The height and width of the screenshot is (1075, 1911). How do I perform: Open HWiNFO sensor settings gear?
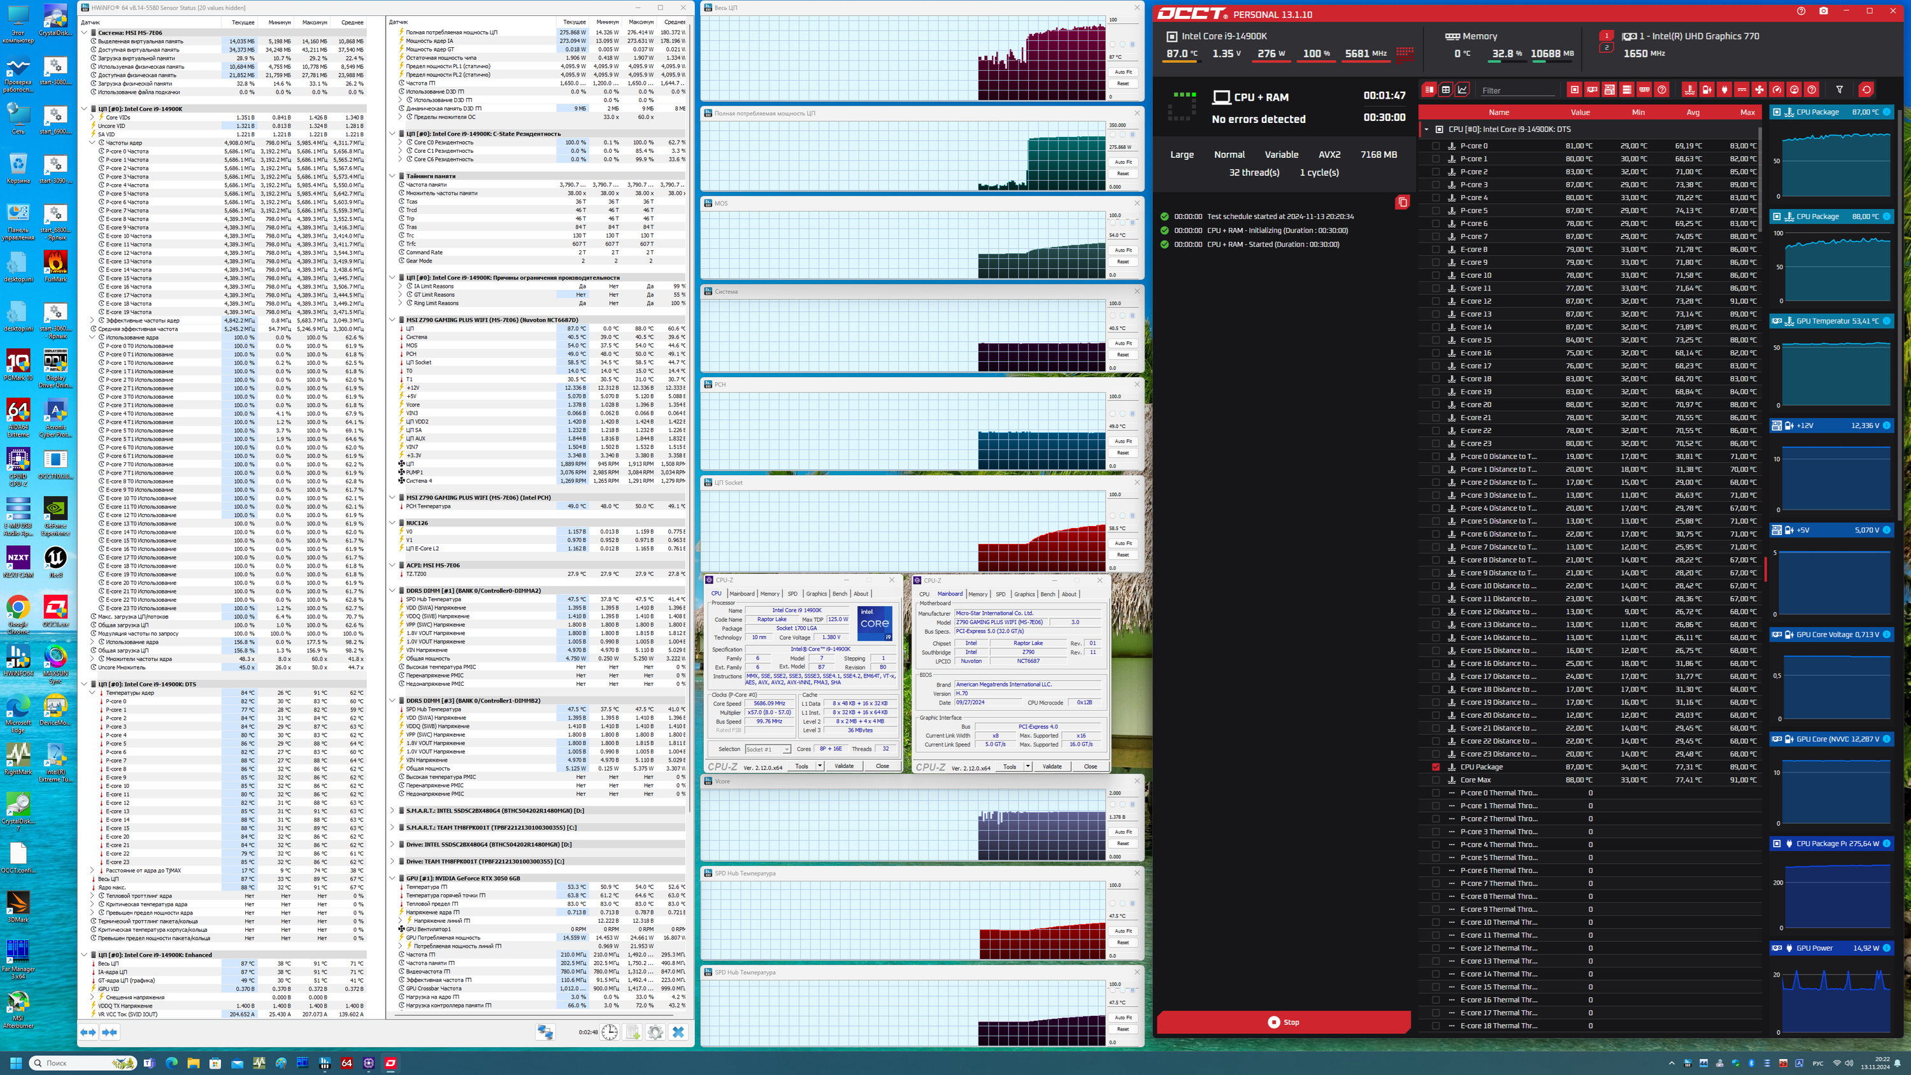pyautogui.click(x=655, y=1032)
